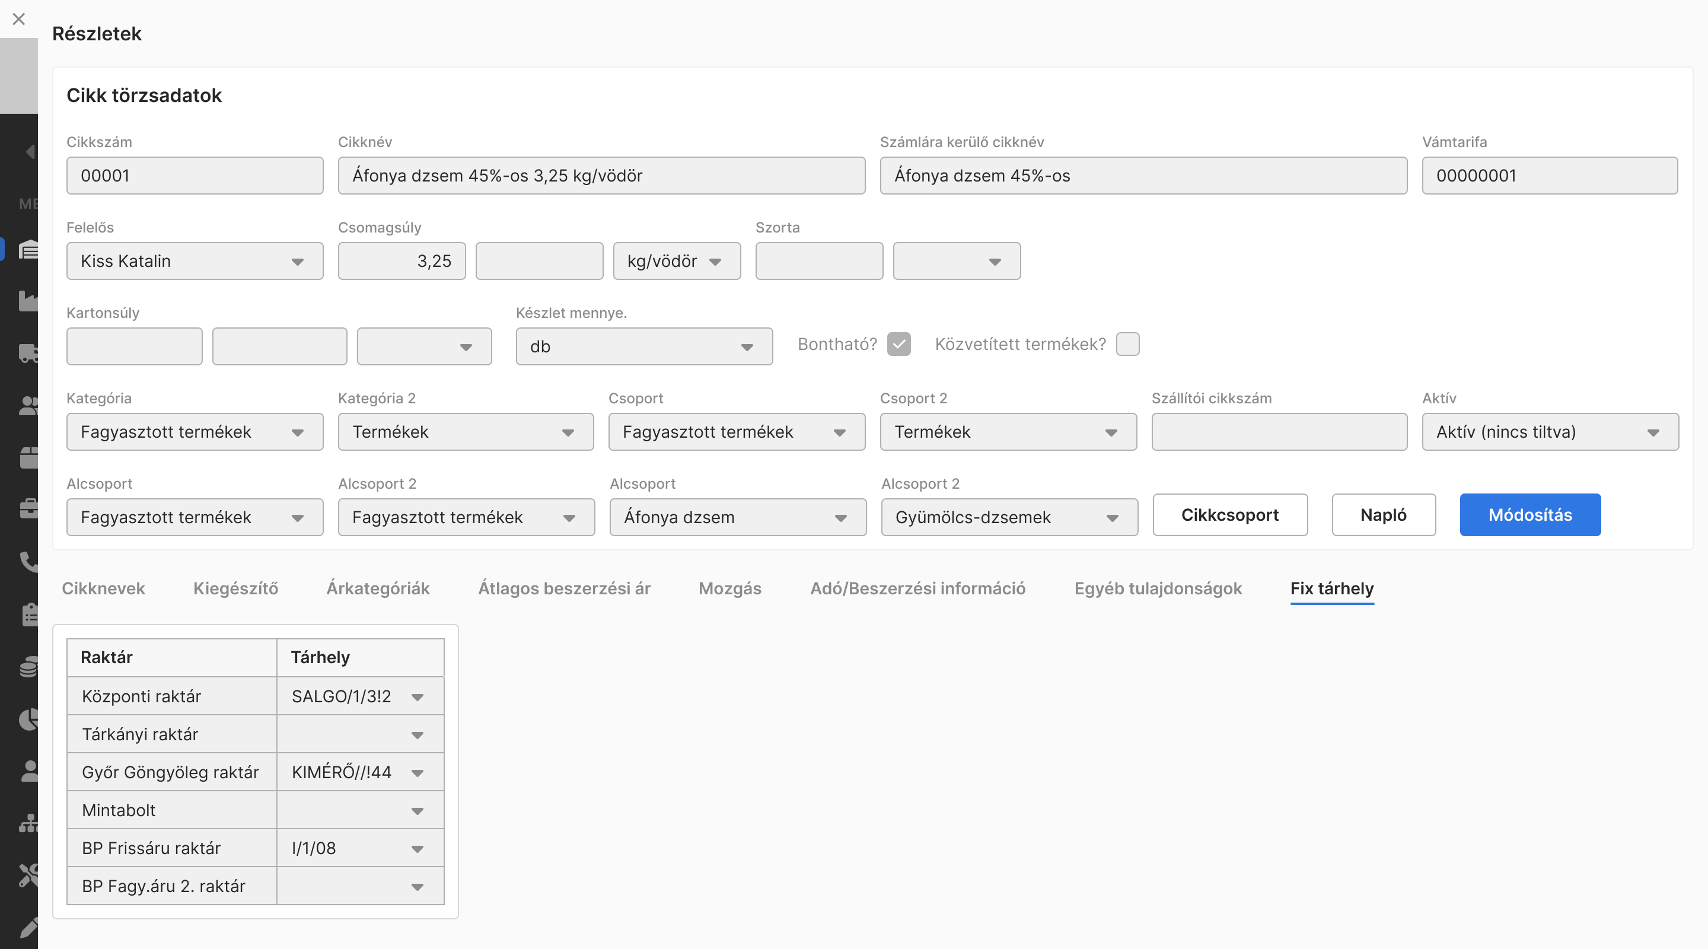Click the Cikkcsoport button
1708x949 pixels.
click(1230, 515)
